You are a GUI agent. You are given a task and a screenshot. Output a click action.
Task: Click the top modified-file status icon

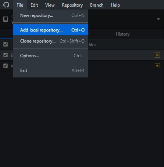(x=157, y=55)
